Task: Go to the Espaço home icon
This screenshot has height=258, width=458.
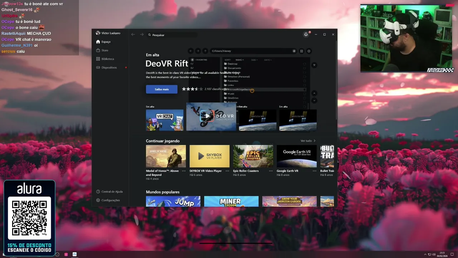Action: point(98,42)
